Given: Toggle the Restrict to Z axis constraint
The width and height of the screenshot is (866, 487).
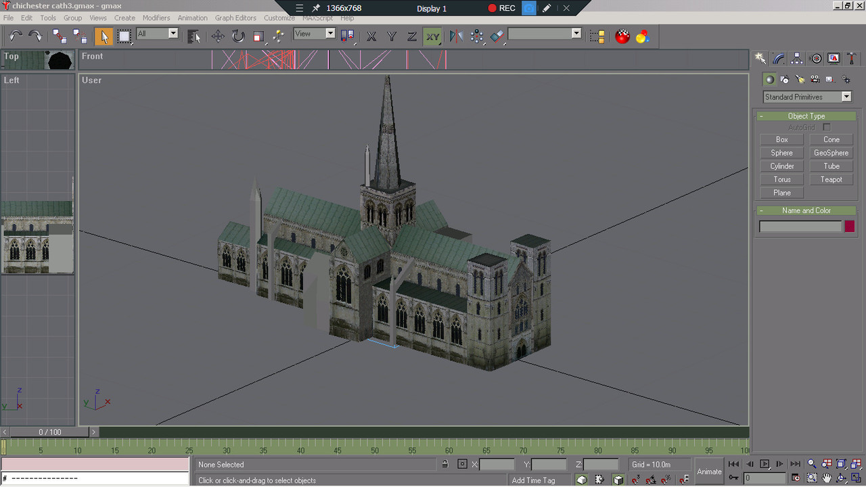Looking at the screenshot, I should [412, 36].
